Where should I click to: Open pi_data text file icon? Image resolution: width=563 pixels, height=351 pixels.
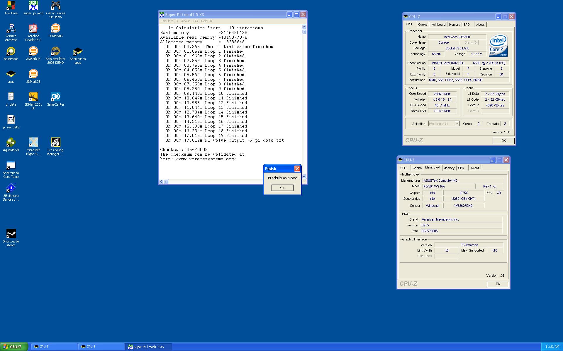(11, 99)
